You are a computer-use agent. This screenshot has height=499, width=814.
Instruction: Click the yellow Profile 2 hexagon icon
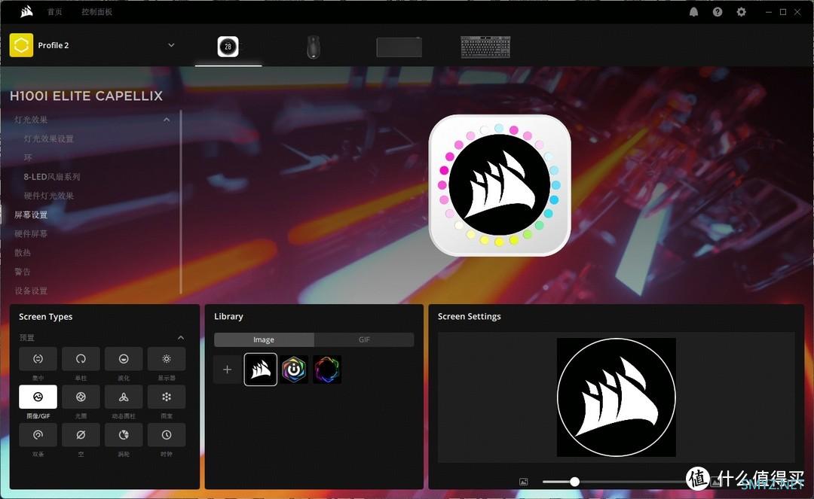tap(21, 45)
